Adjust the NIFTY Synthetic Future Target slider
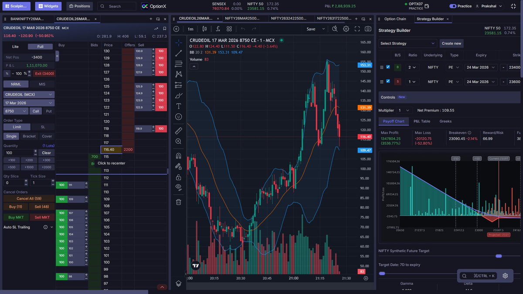The height and width of the screenshot is (294, 523). (499, 256)
